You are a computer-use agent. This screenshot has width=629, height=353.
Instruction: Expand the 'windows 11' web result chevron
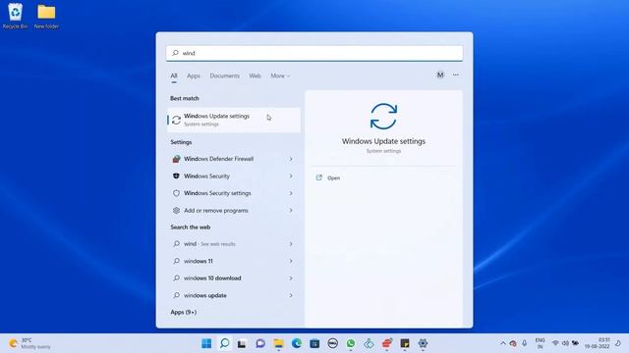pyautogui.click(x=291, y=261)
